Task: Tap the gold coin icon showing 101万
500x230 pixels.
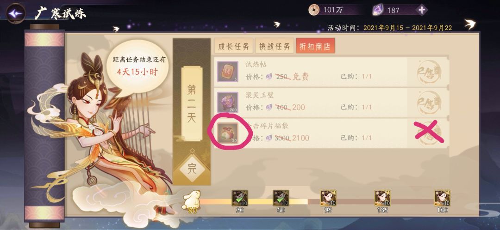Action: 314,10
